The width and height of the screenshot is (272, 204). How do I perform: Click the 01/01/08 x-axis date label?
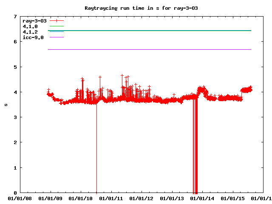point(20,198)
